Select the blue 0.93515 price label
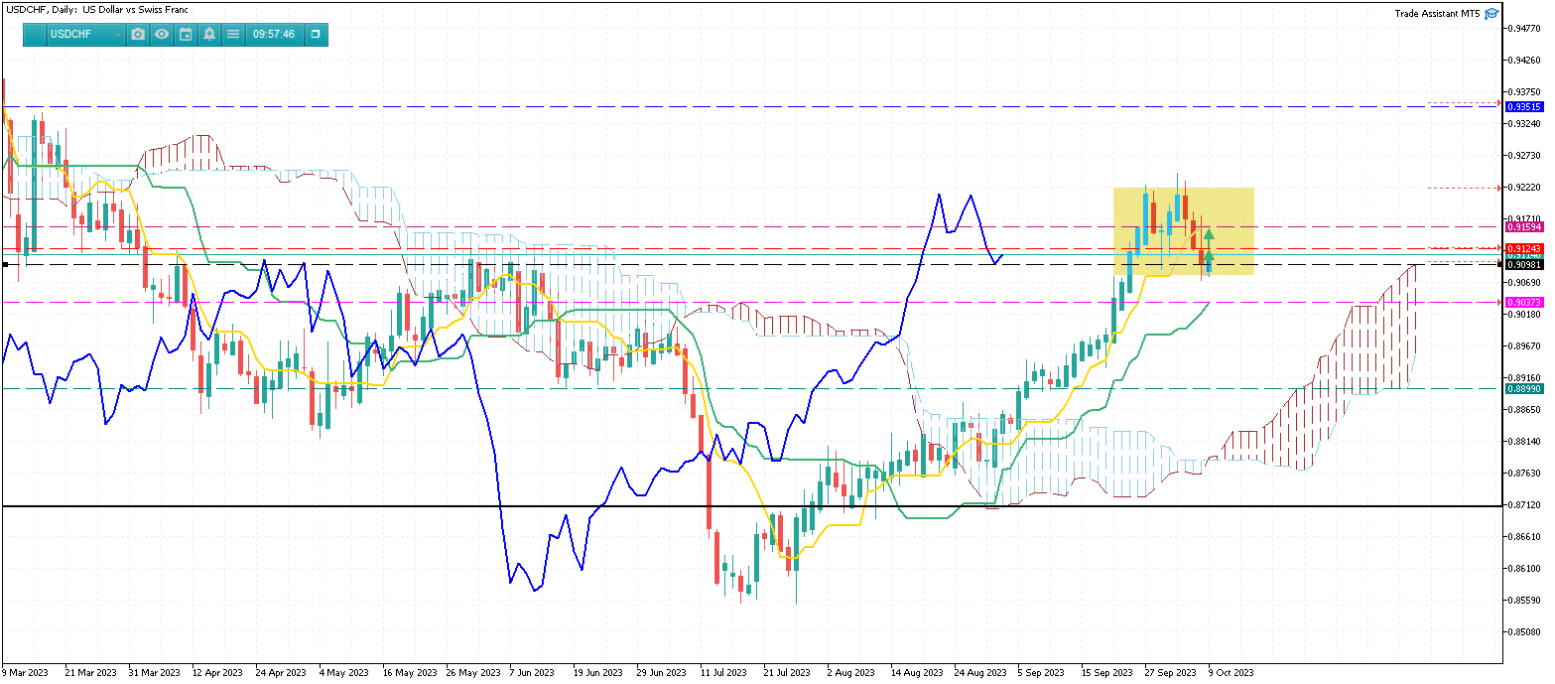This screenshot has width=1555, height=684. 1523,107
